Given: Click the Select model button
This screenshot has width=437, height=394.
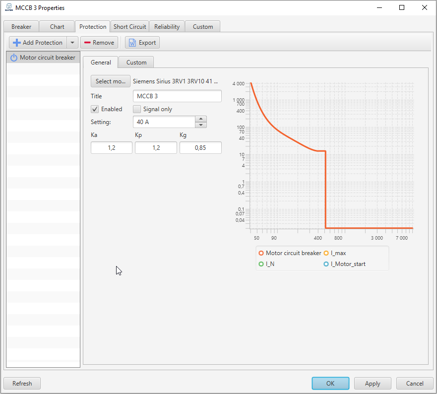Looking at the screenshot, I should tap(111, 81).
